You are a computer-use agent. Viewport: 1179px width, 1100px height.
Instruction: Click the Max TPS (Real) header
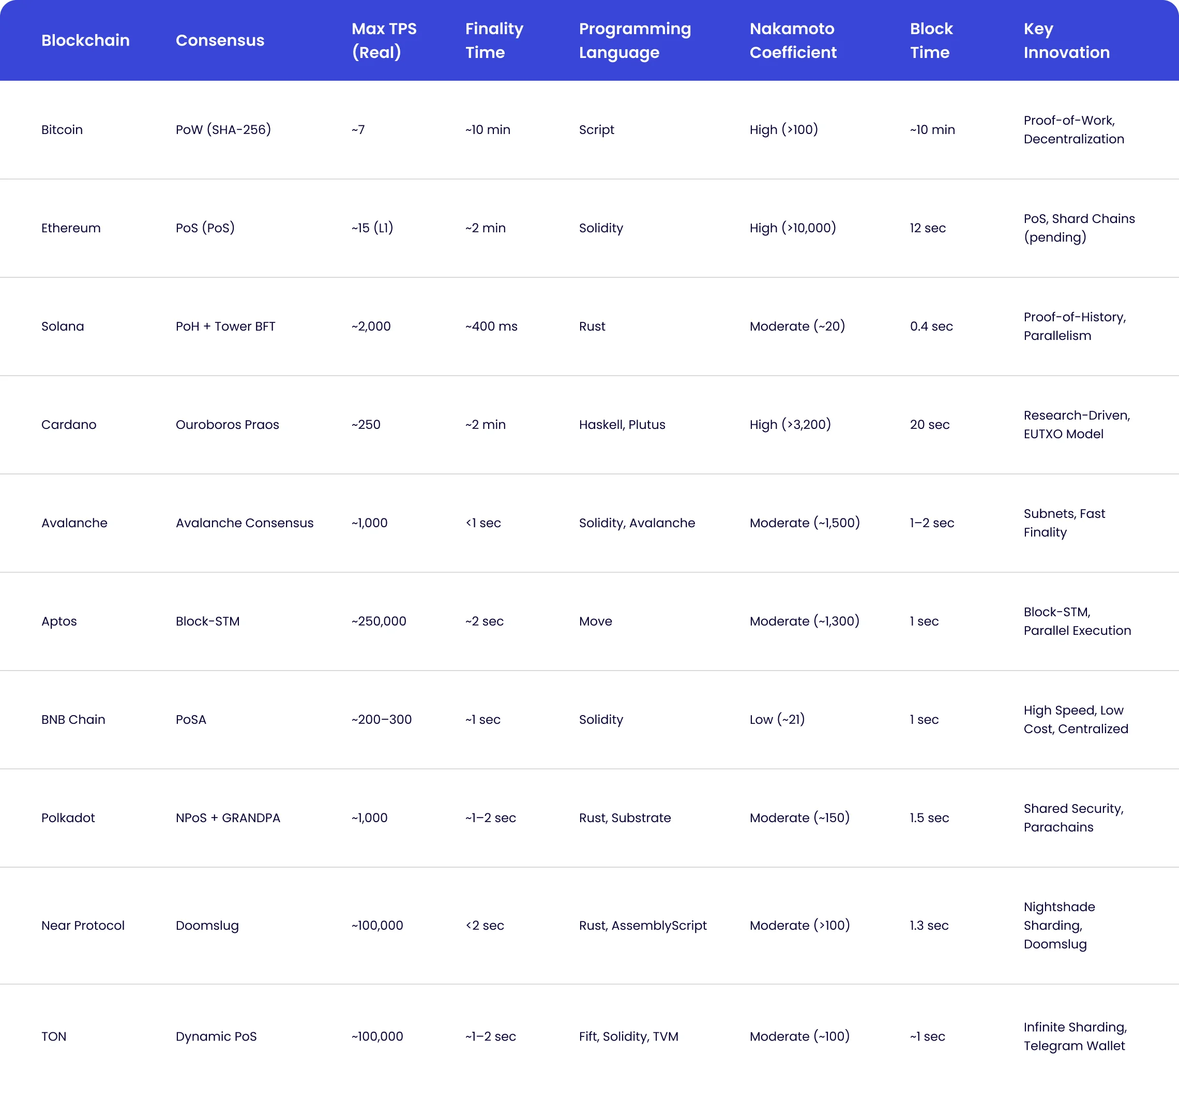tap(384, 40)
